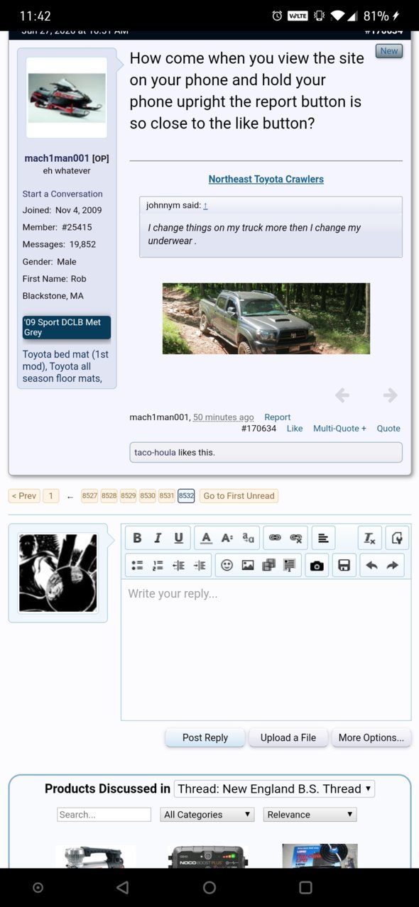Open the All Categories dropdown
This screenshot has width=419, height=907.
(x=207, y=815)
